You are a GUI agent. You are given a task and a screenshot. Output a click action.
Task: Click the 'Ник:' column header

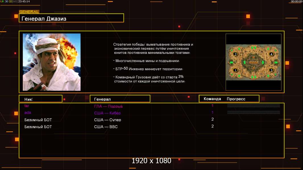pos(41,99)
